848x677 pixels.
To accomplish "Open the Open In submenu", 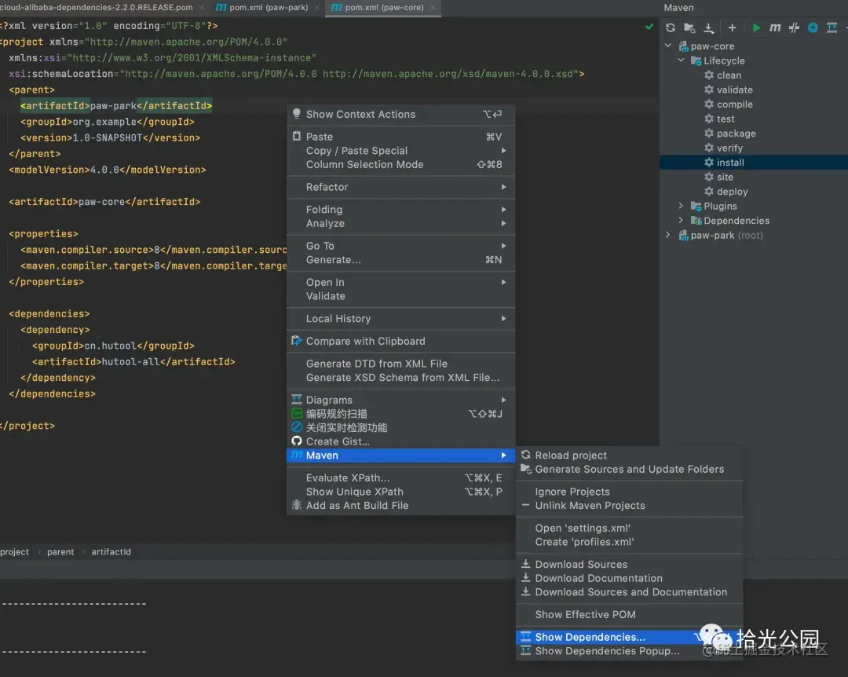I will (400, 282).
